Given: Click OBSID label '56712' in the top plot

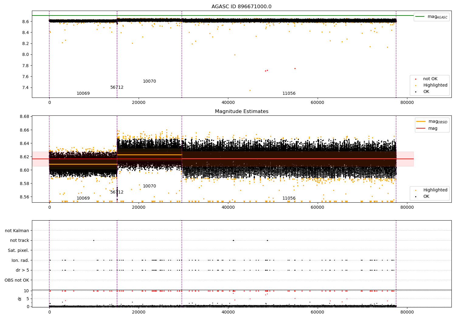Looking at the screenshot, I should (x=117, y=87).
